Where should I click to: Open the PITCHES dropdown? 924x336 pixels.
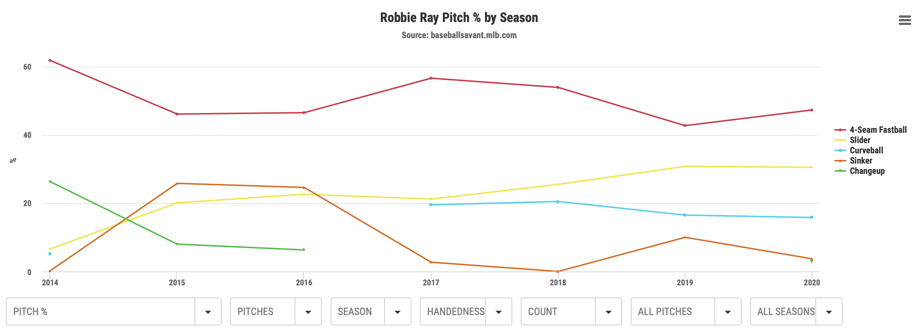click(x=276, y=312)
